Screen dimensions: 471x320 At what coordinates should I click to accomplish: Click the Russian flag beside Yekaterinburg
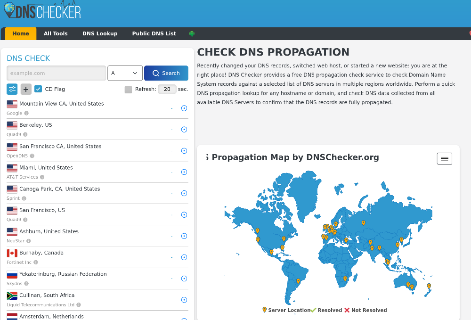pos(12,275)
